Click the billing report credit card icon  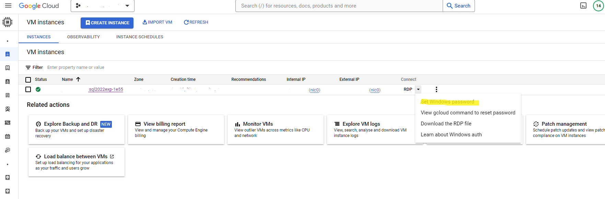(x=138, y=124)
